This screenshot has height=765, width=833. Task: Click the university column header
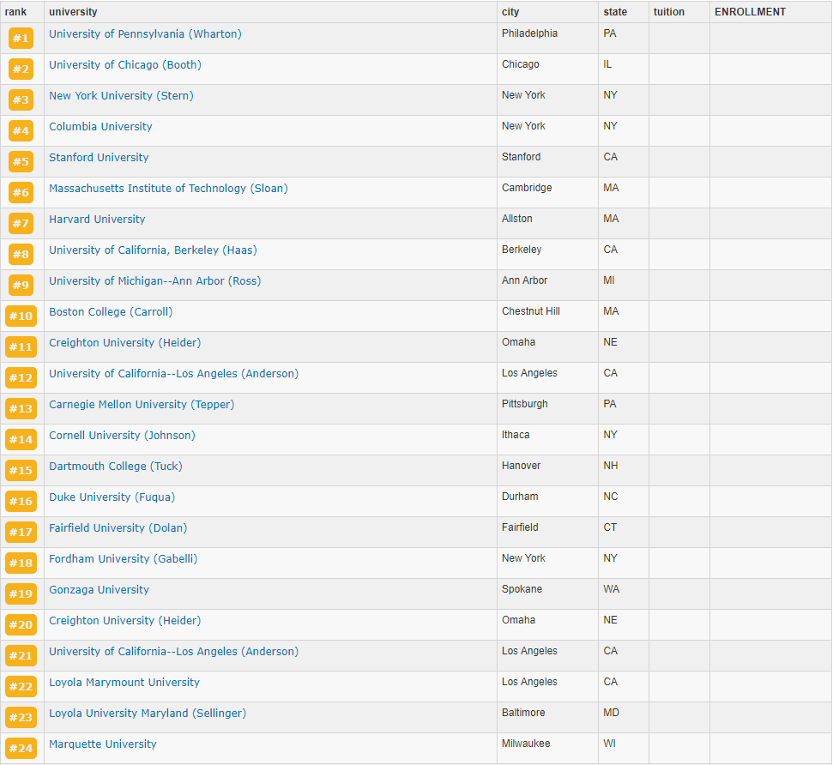[x=73, y=12]
